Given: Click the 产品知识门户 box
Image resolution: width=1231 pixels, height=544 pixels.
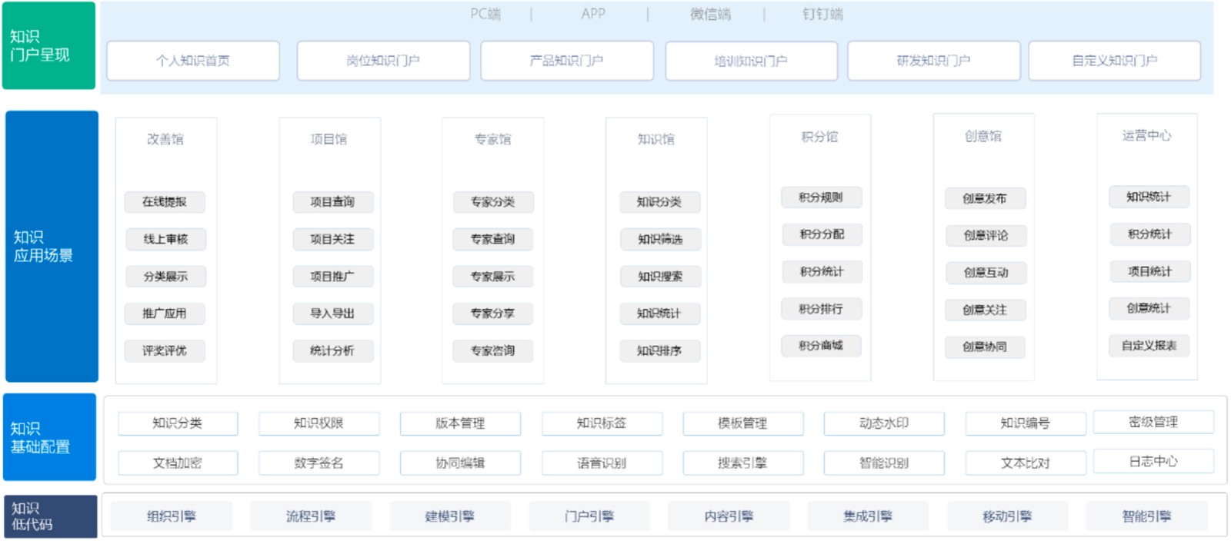Looking at the screenshot, I should click(x=567, y=61).
